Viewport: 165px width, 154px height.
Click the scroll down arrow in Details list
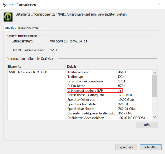coord(154,117)
